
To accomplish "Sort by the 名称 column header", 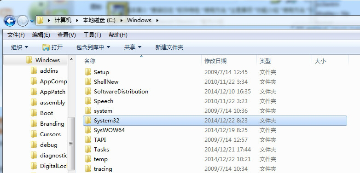I will coord(90,61).
